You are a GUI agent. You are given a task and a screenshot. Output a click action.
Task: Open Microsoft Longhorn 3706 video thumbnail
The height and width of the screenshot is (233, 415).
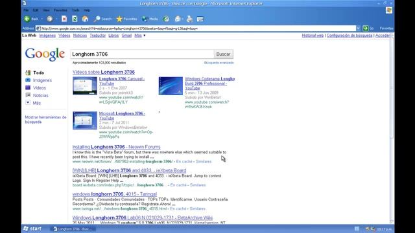[85, 120]
